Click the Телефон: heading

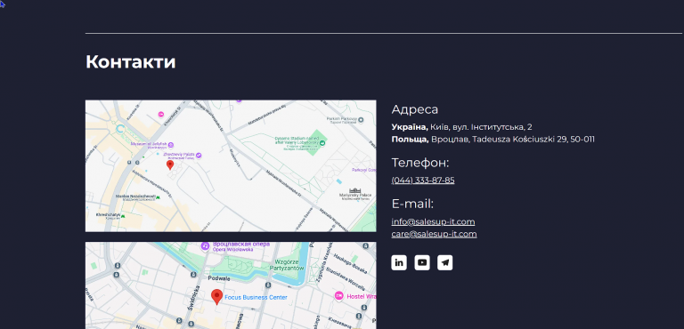420,163
